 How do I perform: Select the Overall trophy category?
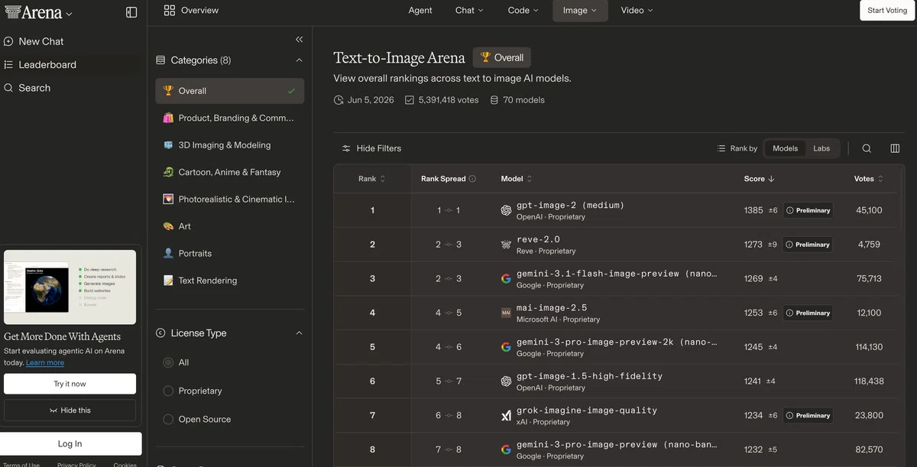[x=229, y=91]
